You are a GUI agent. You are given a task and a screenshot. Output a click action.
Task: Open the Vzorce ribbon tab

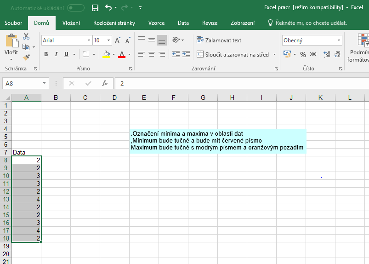(156, 23)
